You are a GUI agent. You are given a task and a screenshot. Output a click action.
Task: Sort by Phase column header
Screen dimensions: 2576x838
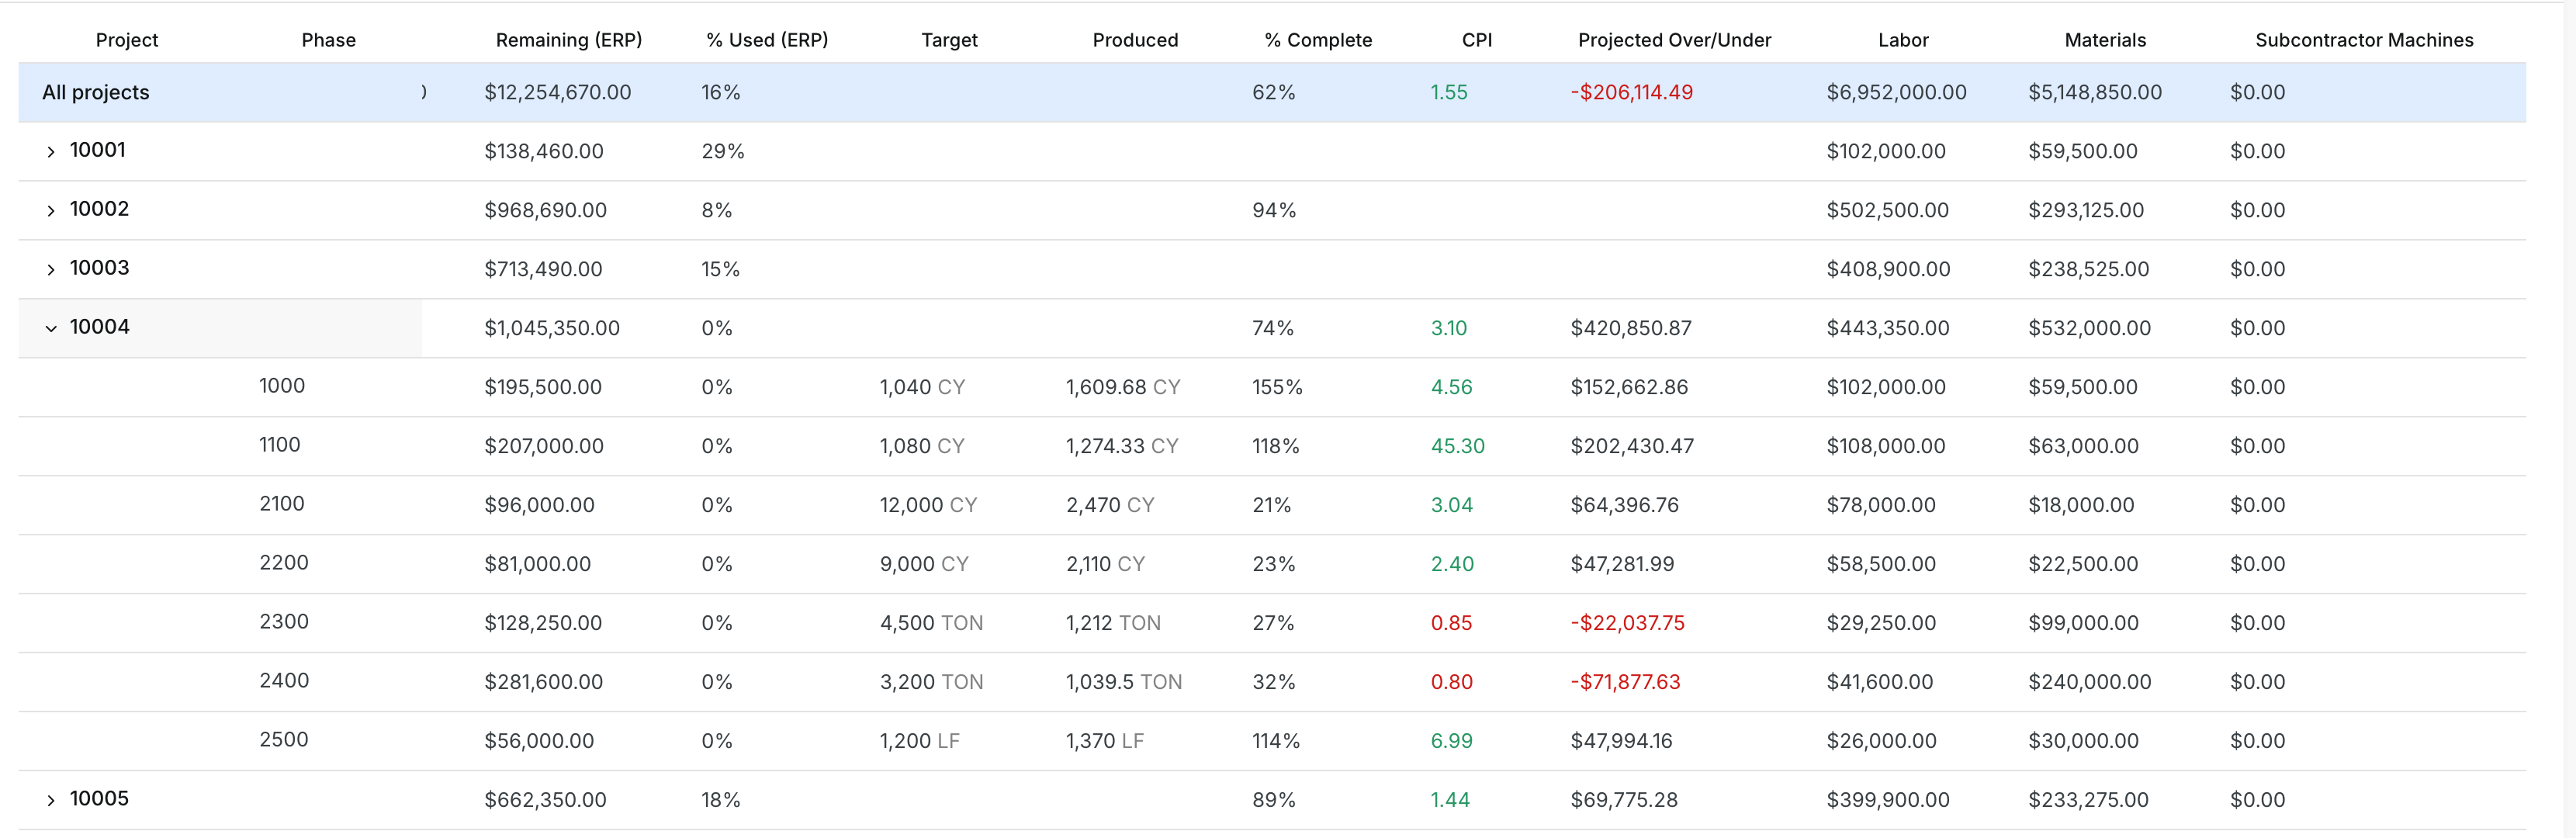[329, 40]
